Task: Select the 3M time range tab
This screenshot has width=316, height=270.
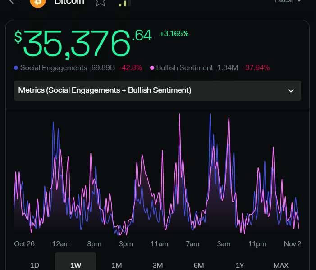Action: coord(158,265)
